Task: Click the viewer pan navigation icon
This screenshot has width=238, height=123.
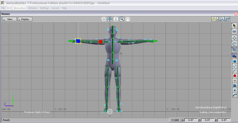Action: tap(110, 19)
